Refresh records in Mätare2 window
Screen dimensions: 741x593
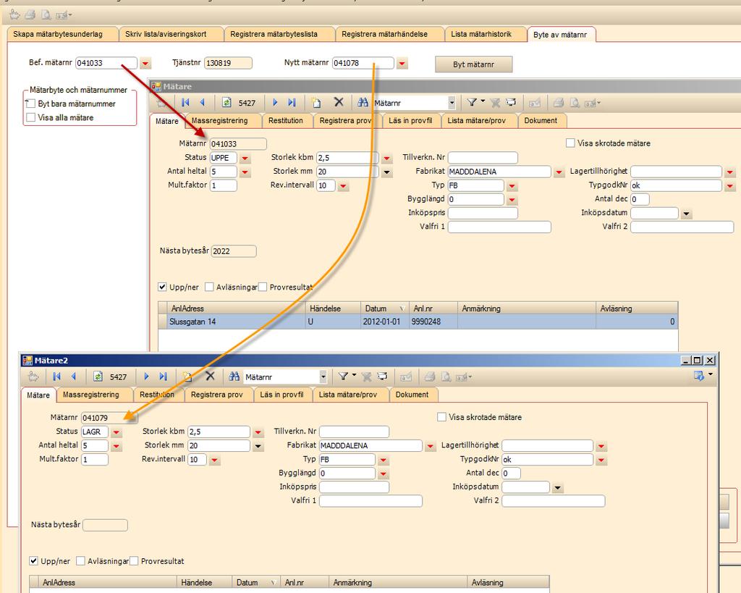click(x=98, y=377)
